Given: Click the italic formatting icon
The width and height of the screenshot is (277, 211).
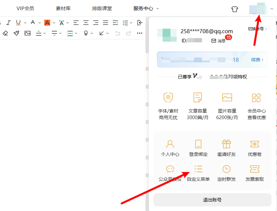Looking at the screenshot, I should [x=9, y=23].
